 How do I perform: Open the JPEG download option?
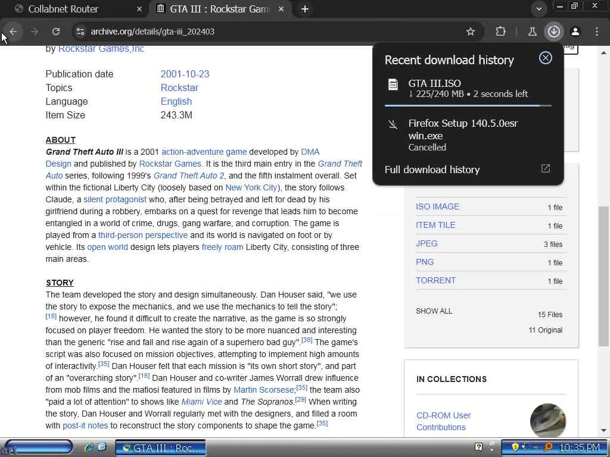click(427, 243)
